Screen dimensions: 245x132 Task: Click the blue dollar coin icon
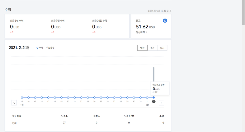165,21
